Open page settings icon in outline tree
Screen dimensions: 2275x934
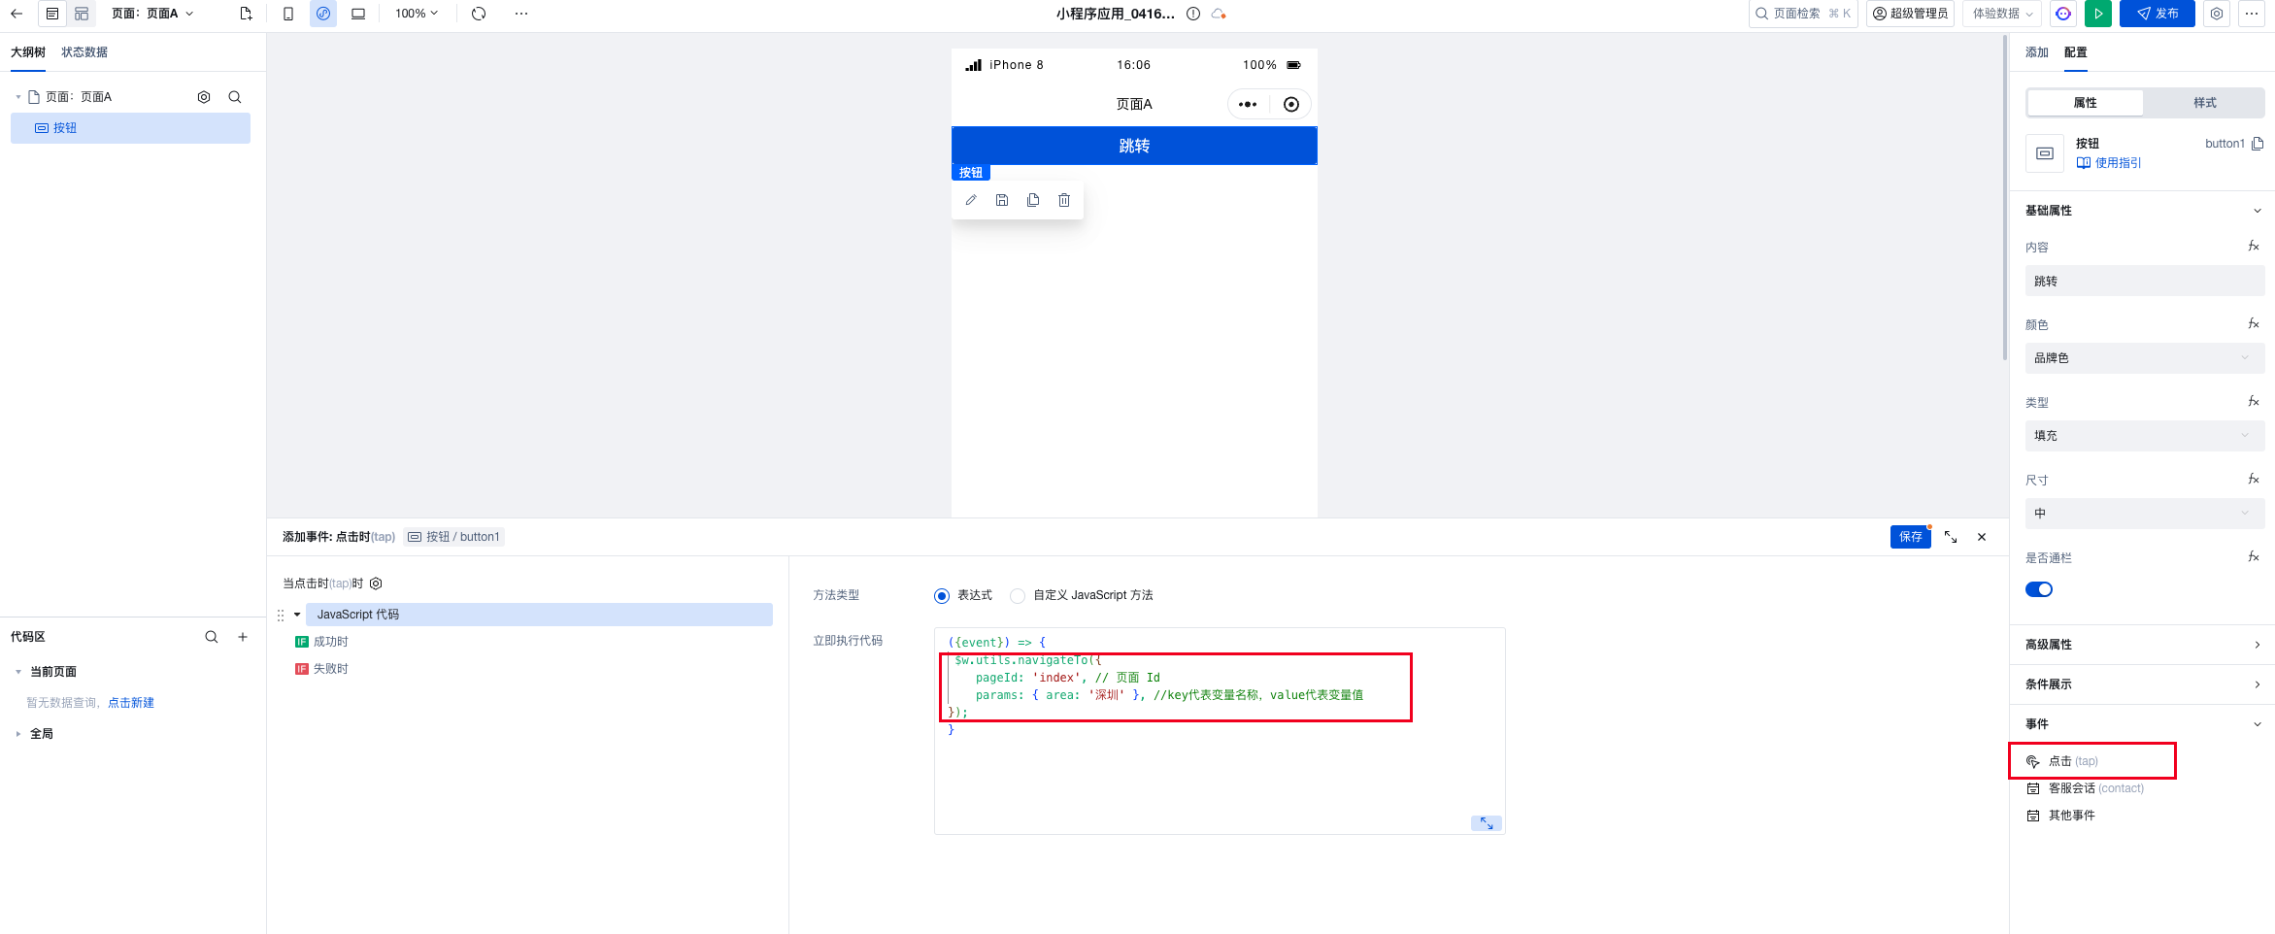coord(204,97)
